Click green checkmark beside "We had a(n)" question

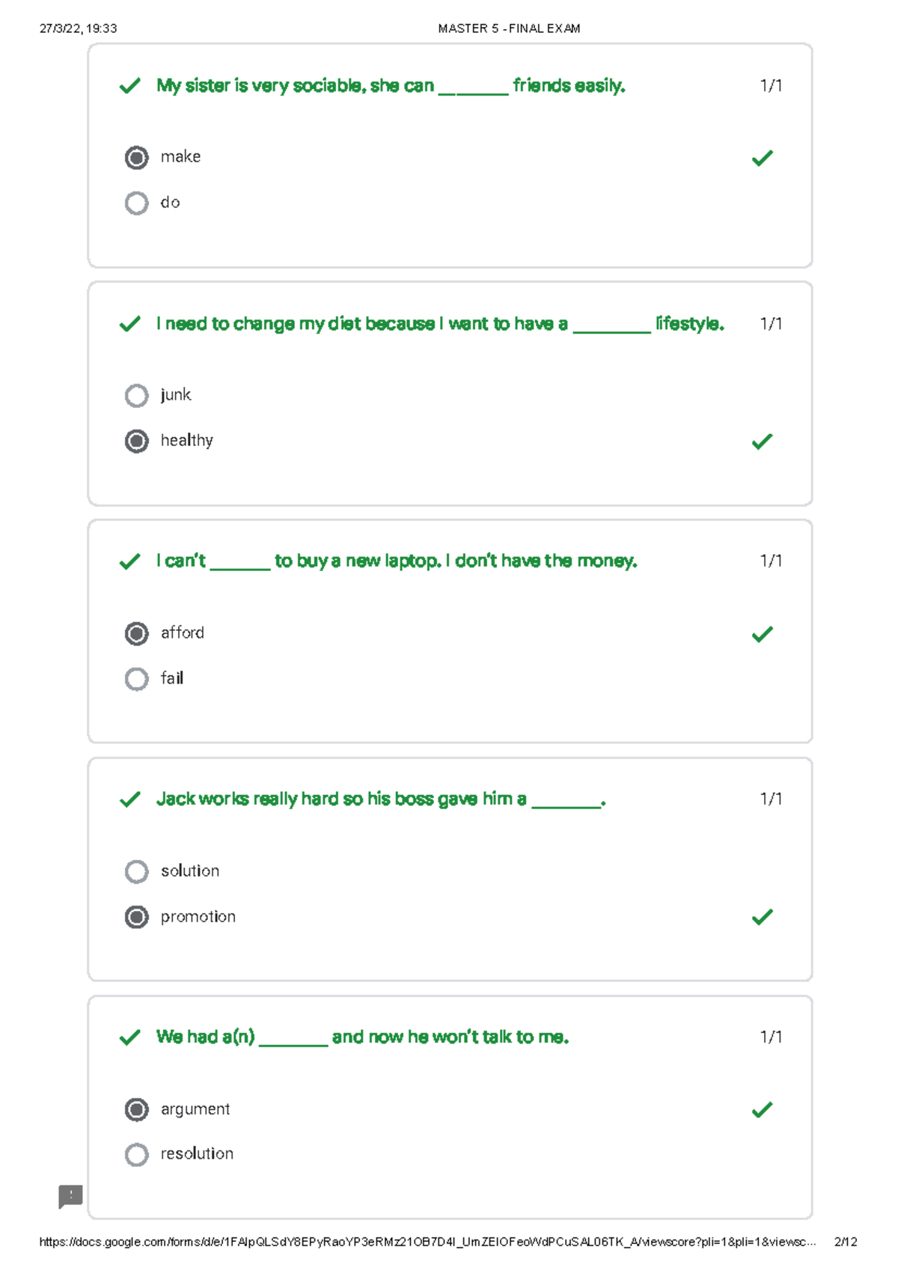pos(130,1037)
